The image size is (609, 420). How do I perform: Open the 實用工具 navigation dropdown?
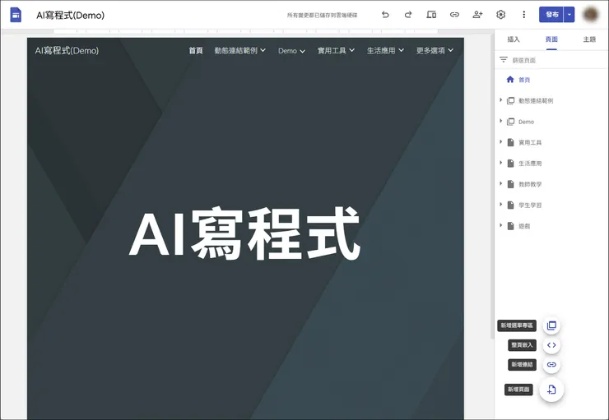[336, 50]
